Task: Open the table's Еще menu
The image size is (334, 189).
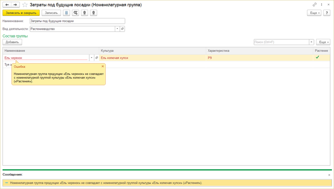Action: (323, 42)
